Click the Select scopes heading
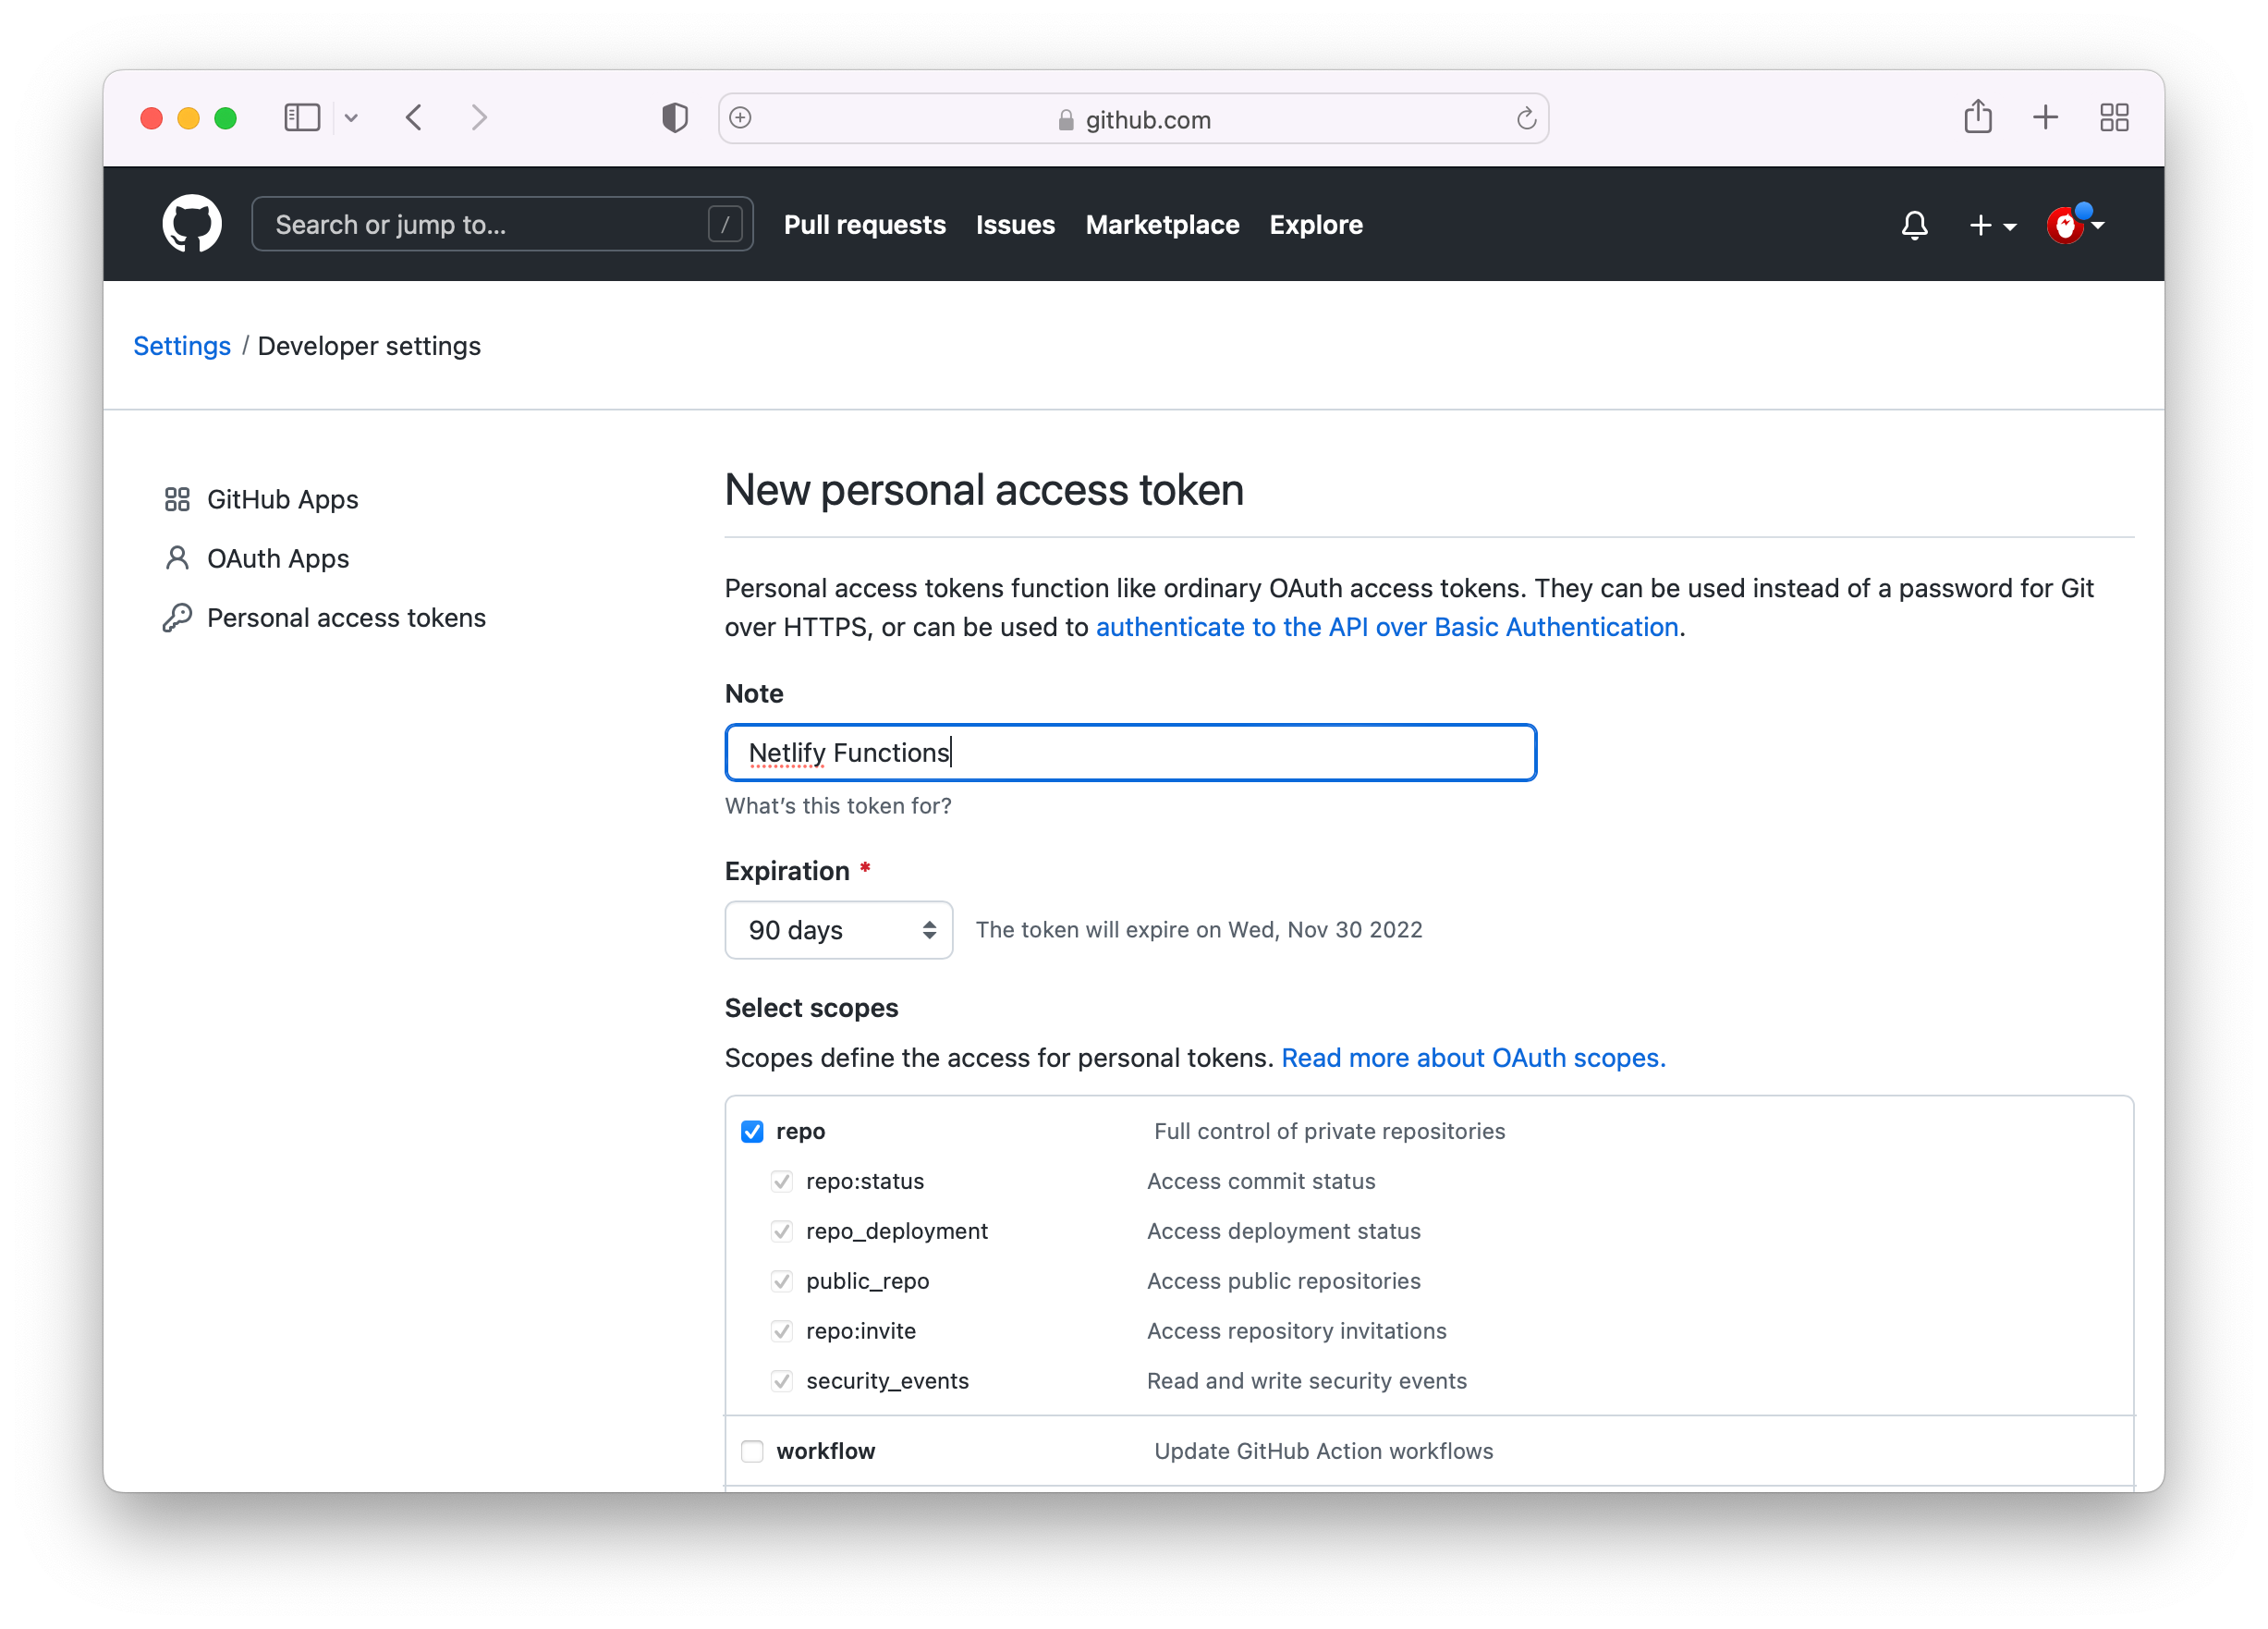 [x=811, y=1008]
